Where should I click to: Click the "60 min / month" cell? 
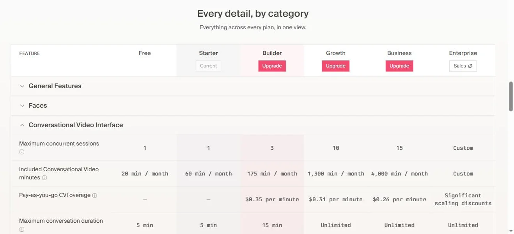coord(208,174)
